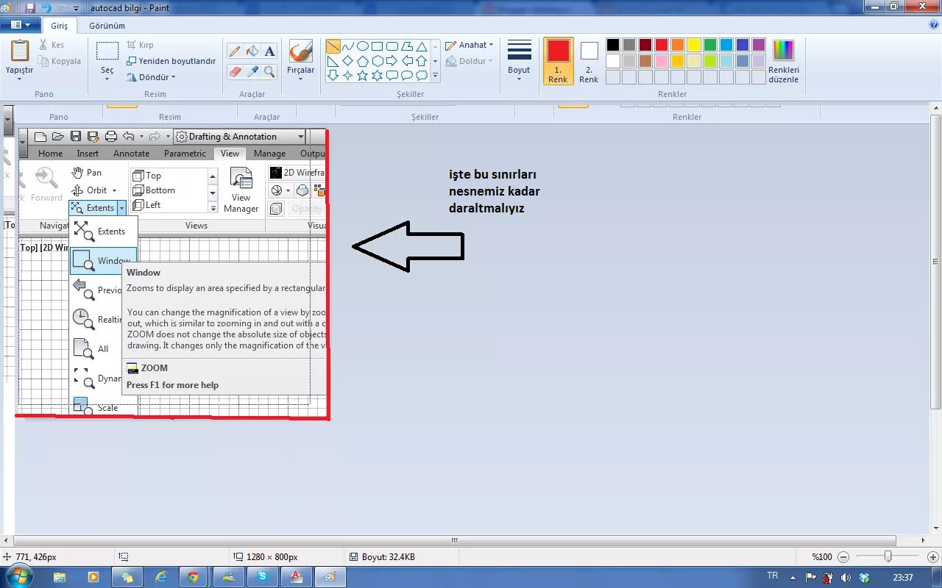
Task: Choose the Right arrow shape
Action: pyautogui.click(x=392, y=61)
